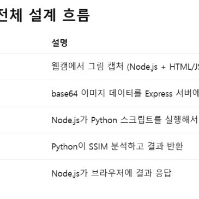The height and width of the screenshot is (199, 199).
Task: Click the word "브라우저에"
Action: coord(111,173)
